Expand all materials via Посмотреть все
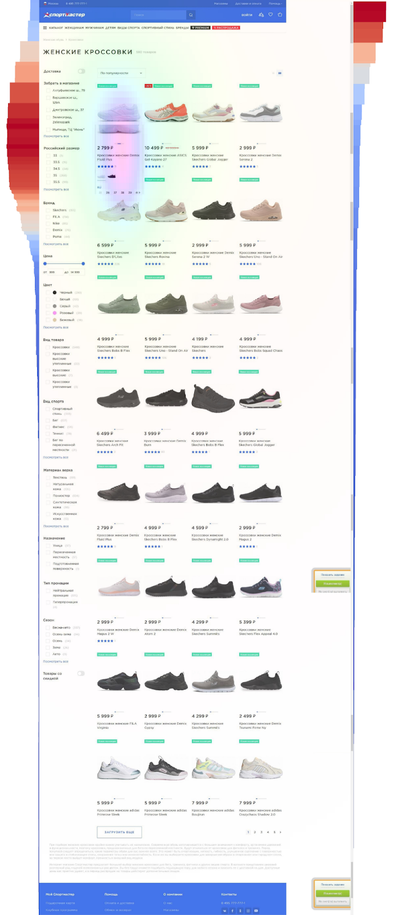 [56, 526]
